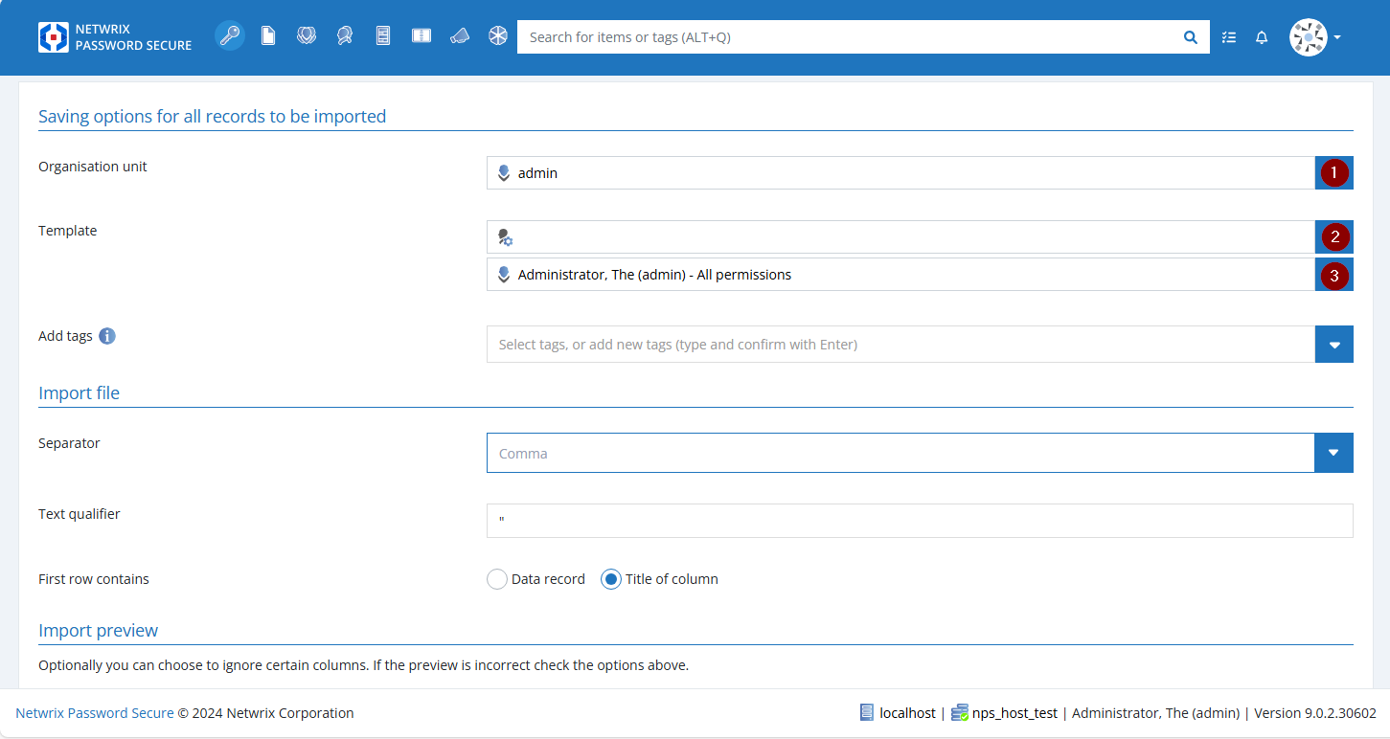
Task: Click the Import file section heading
Action: click(x=79, y=392)
